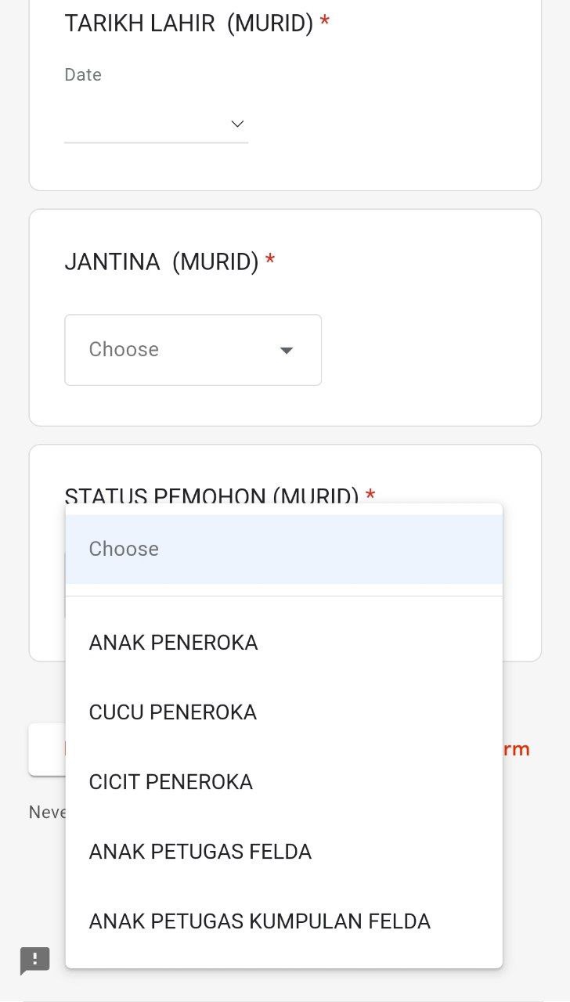This screenshot has width=570, height=1002.
Task: Click the TARIKH LAHIR date input field
Action: tap(149, 124)
